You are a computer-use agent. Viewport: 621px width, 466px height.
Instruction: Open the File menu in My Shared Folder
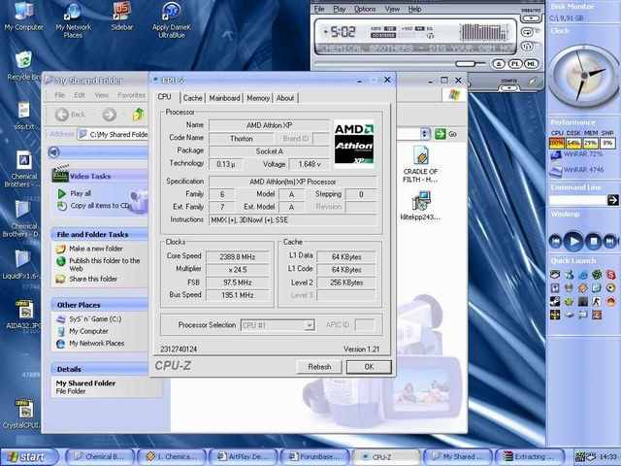[x=59, y=95]
